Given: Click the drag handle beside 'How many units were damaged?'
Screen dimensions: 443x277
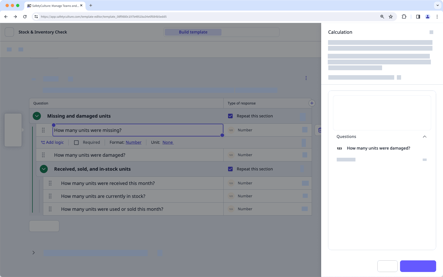Looking at the screenshot, I should click(43, 155).
